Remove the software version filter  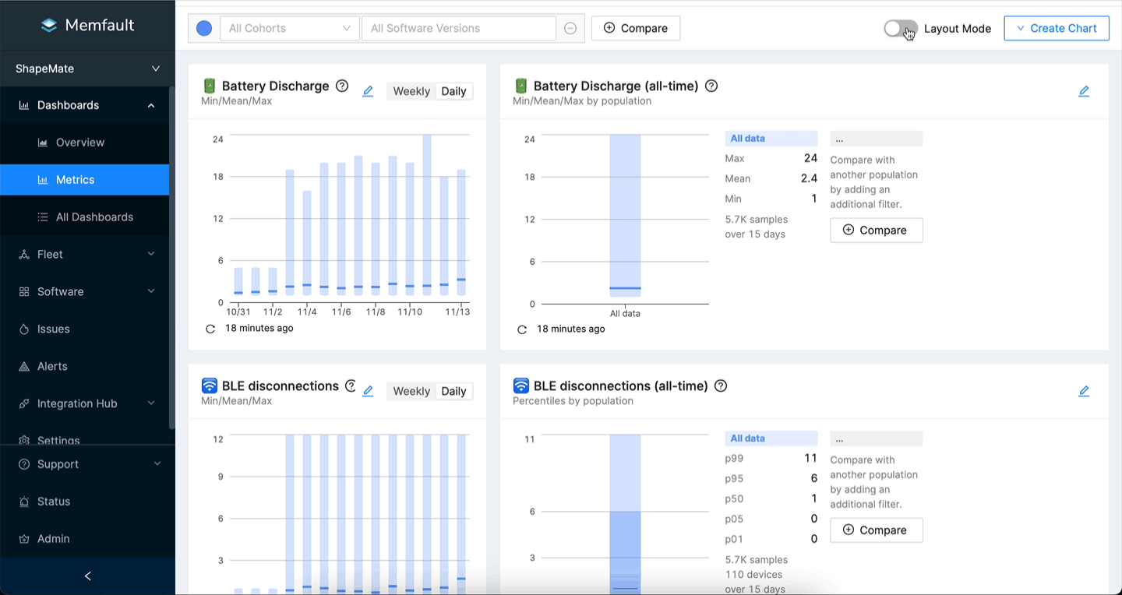pyautogui.click(x=570, y=28)
